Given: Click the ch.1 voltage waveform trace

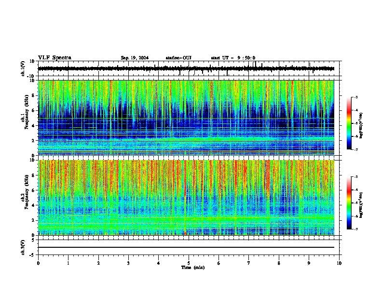Looking at the screenshot, I should (x=186, y=68).
